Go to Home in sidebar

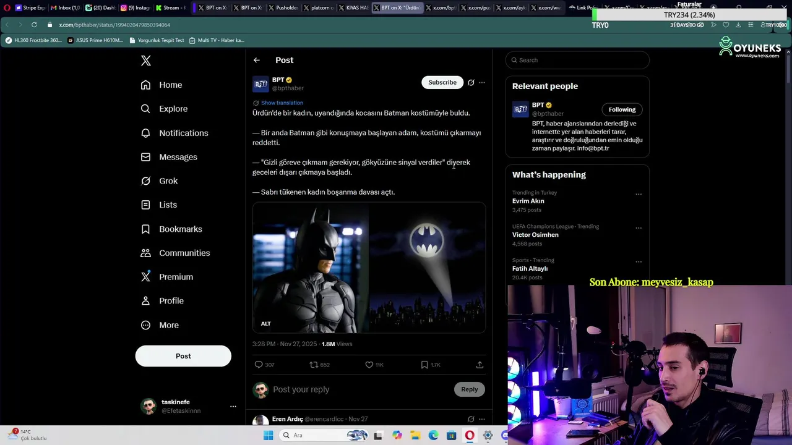point(161,85)
